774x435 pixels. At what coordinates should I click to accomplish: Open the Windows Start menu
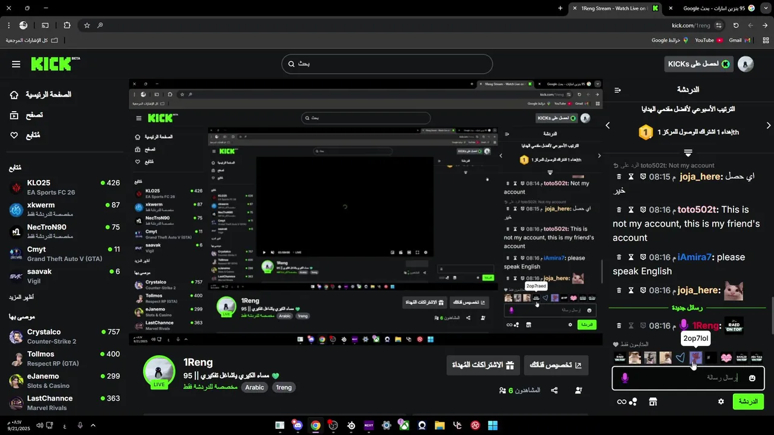[493, 425]
